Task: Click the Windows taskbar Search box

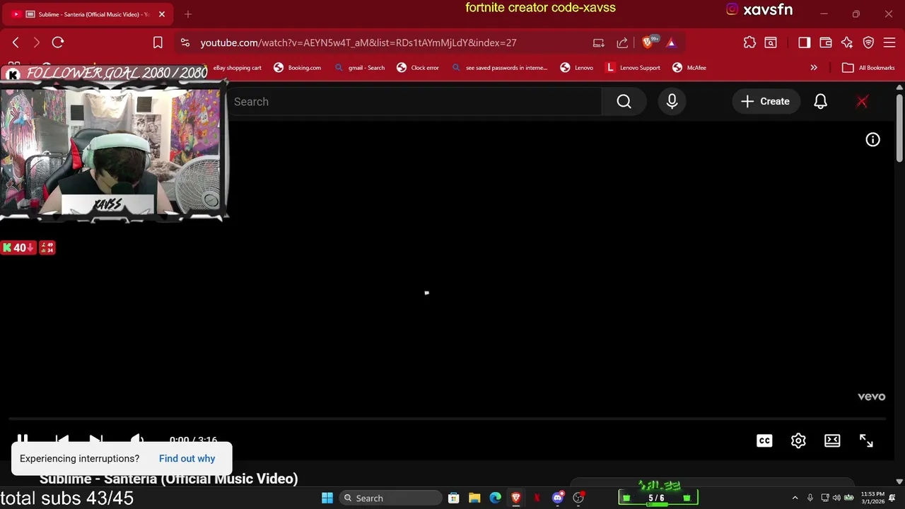Action: coord(389,498)
